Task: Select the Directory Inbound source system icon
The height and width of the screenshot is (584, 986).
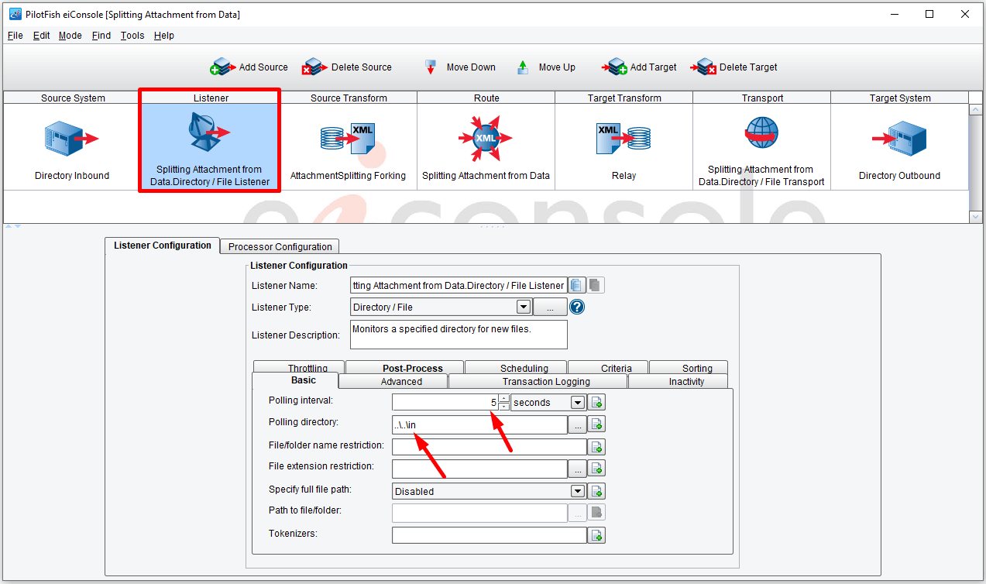Action: click(72, 139)
